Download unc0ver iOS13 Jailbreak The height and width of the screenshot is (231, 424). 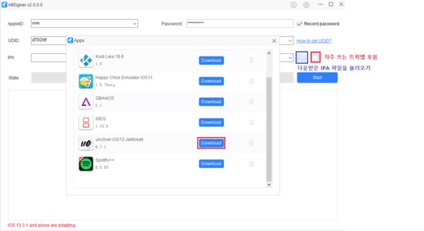click(211, 143)
